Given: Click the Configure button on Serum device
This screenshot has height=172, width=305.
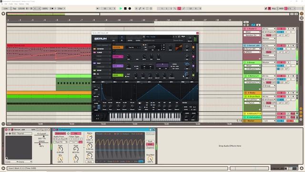Looking at the screenshot, I should coord(41,129).
